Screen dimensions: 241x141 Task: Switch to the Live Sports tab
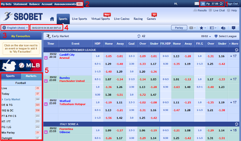tap(80, 19)
